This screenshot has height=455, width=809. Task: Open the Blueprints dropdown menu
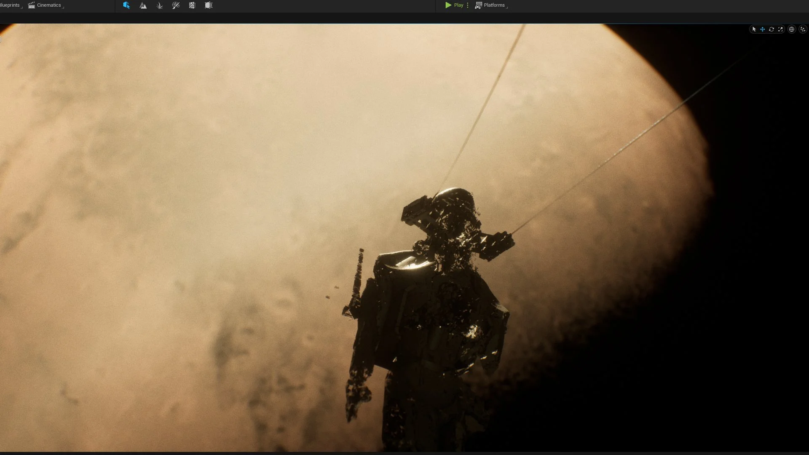tap(11, 5)
